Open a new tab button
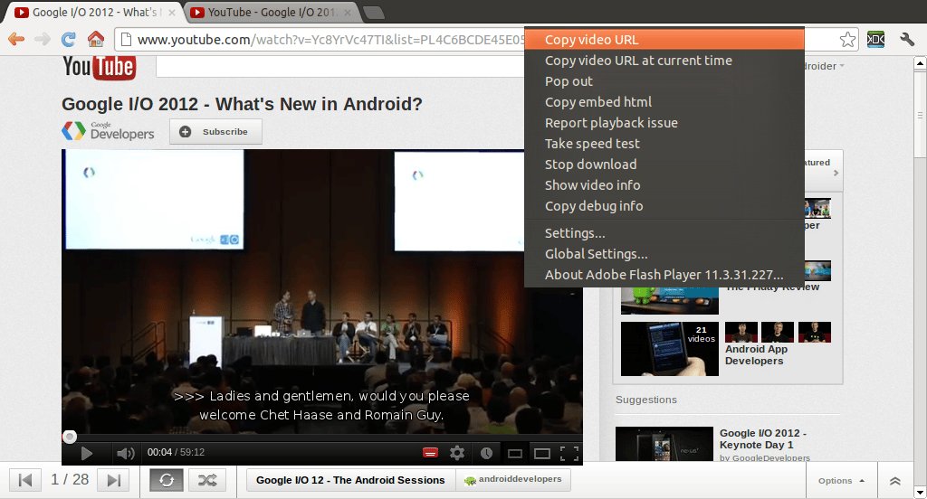Viewport: 927px width, 499px height. [x=373, y=13]
